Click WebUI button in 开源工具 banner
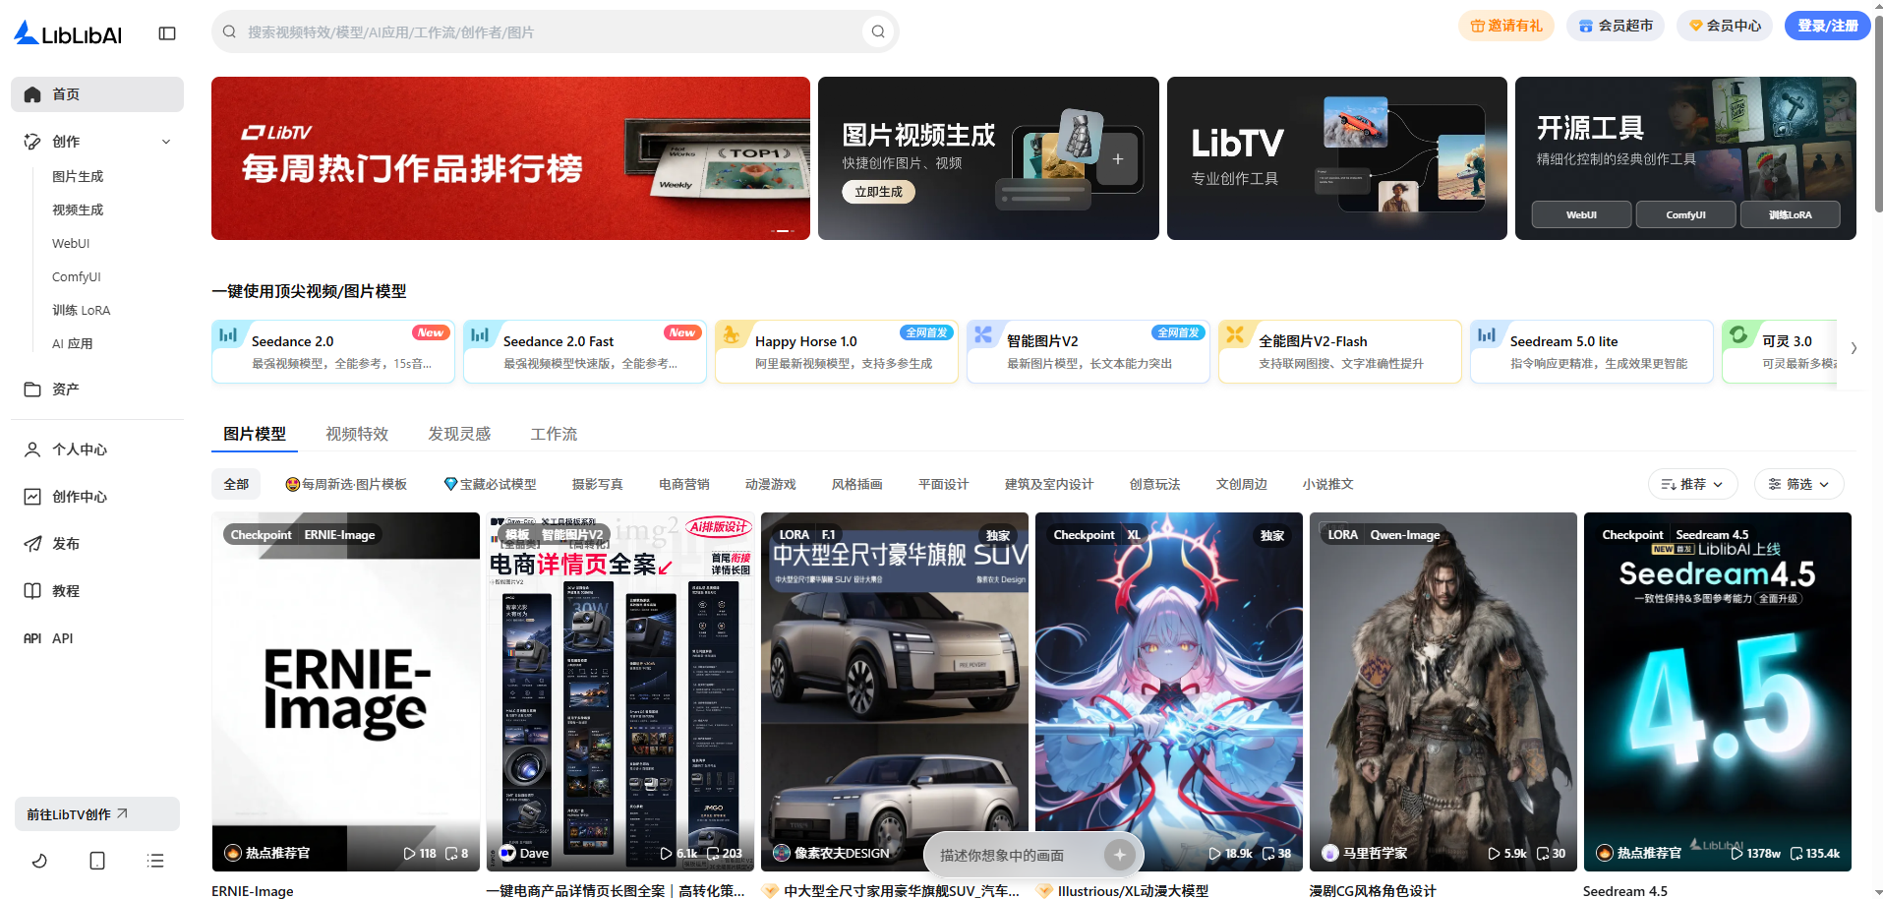Image resolution: width=1883 pixels, height=899 pixels. pyautogui.click(x=1581, y=214)
